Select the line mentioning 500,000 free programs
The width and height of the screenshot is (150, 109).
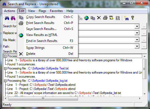(75, 72)
